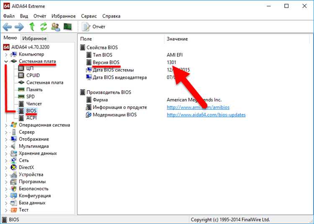This screenshot has height=224, width=314.
Task: Click the Программы software icon
Action: pyautogui.click(x=14, y=182)
